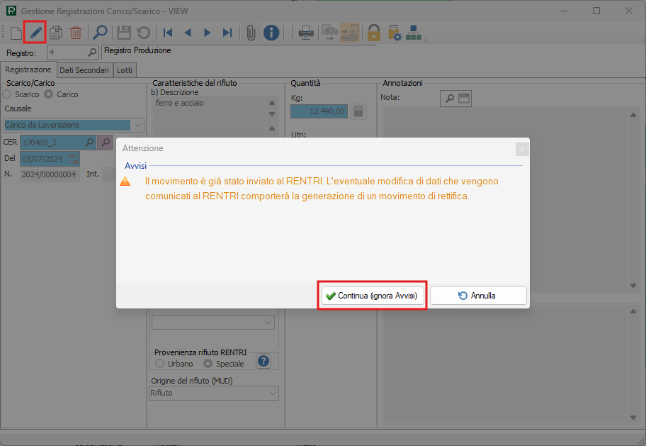This screenshot has height=446, width=646.
Task: Open the blue info icon
Action: point(271,32)
